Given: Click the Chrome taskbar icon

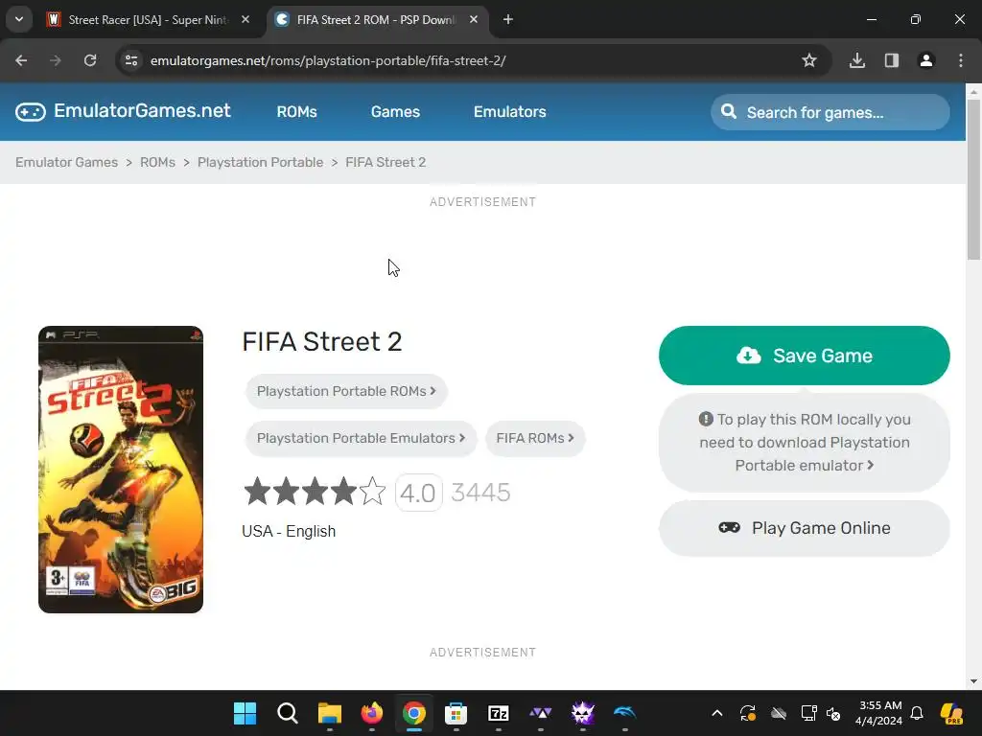Looking at the screenshot, I should [414, 713].
